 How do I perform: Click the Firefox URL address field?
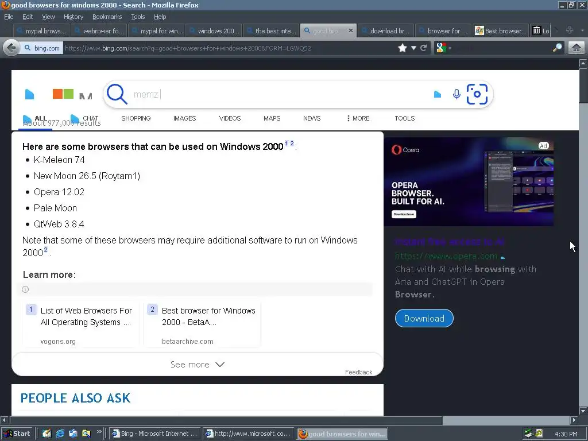click(229, 48)
